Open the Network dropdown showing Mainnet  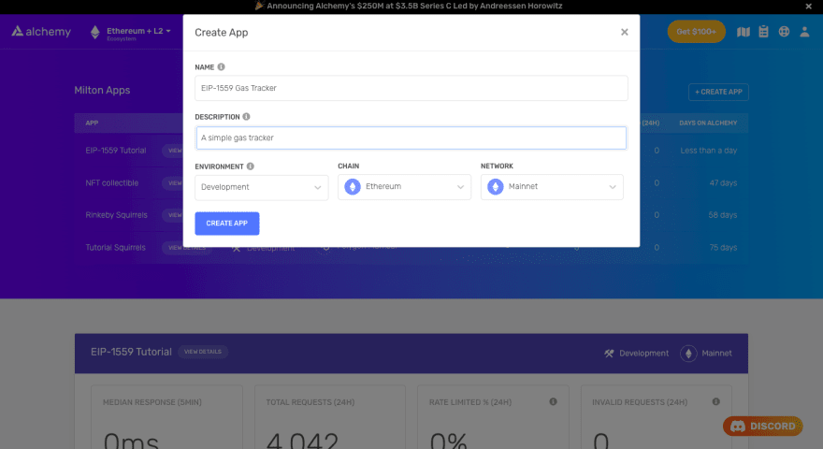552,187
